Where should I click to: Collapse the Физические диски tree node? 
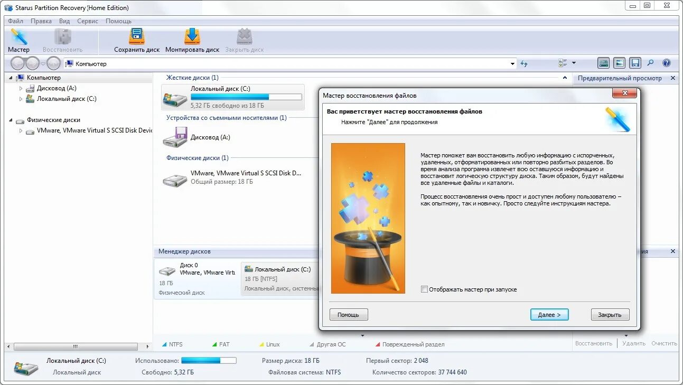11,120
